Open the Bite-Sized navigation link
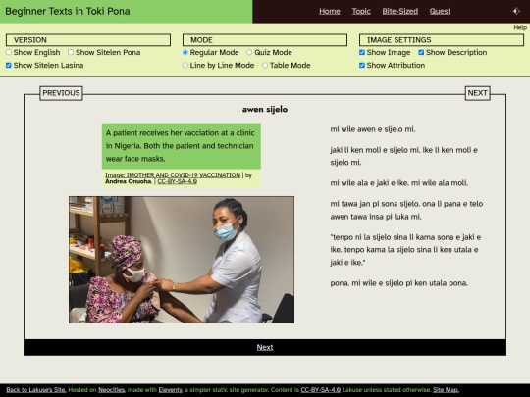 click(x=399, y=11)
